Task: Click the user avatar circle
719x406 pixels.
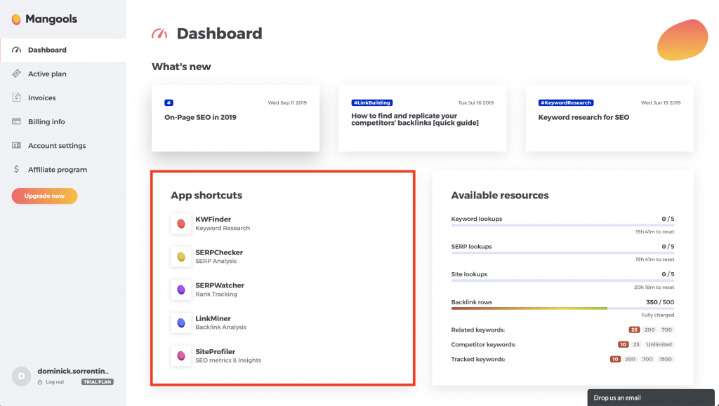Action: point(21,377)
